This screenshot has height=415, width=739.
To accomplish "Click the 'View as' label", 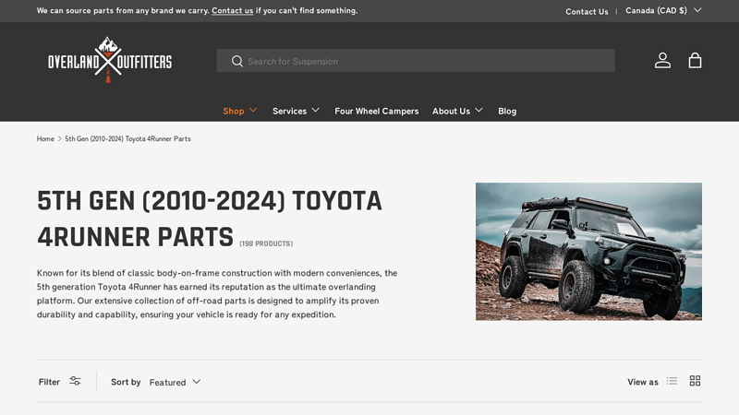I will click(x=642, y=382).
